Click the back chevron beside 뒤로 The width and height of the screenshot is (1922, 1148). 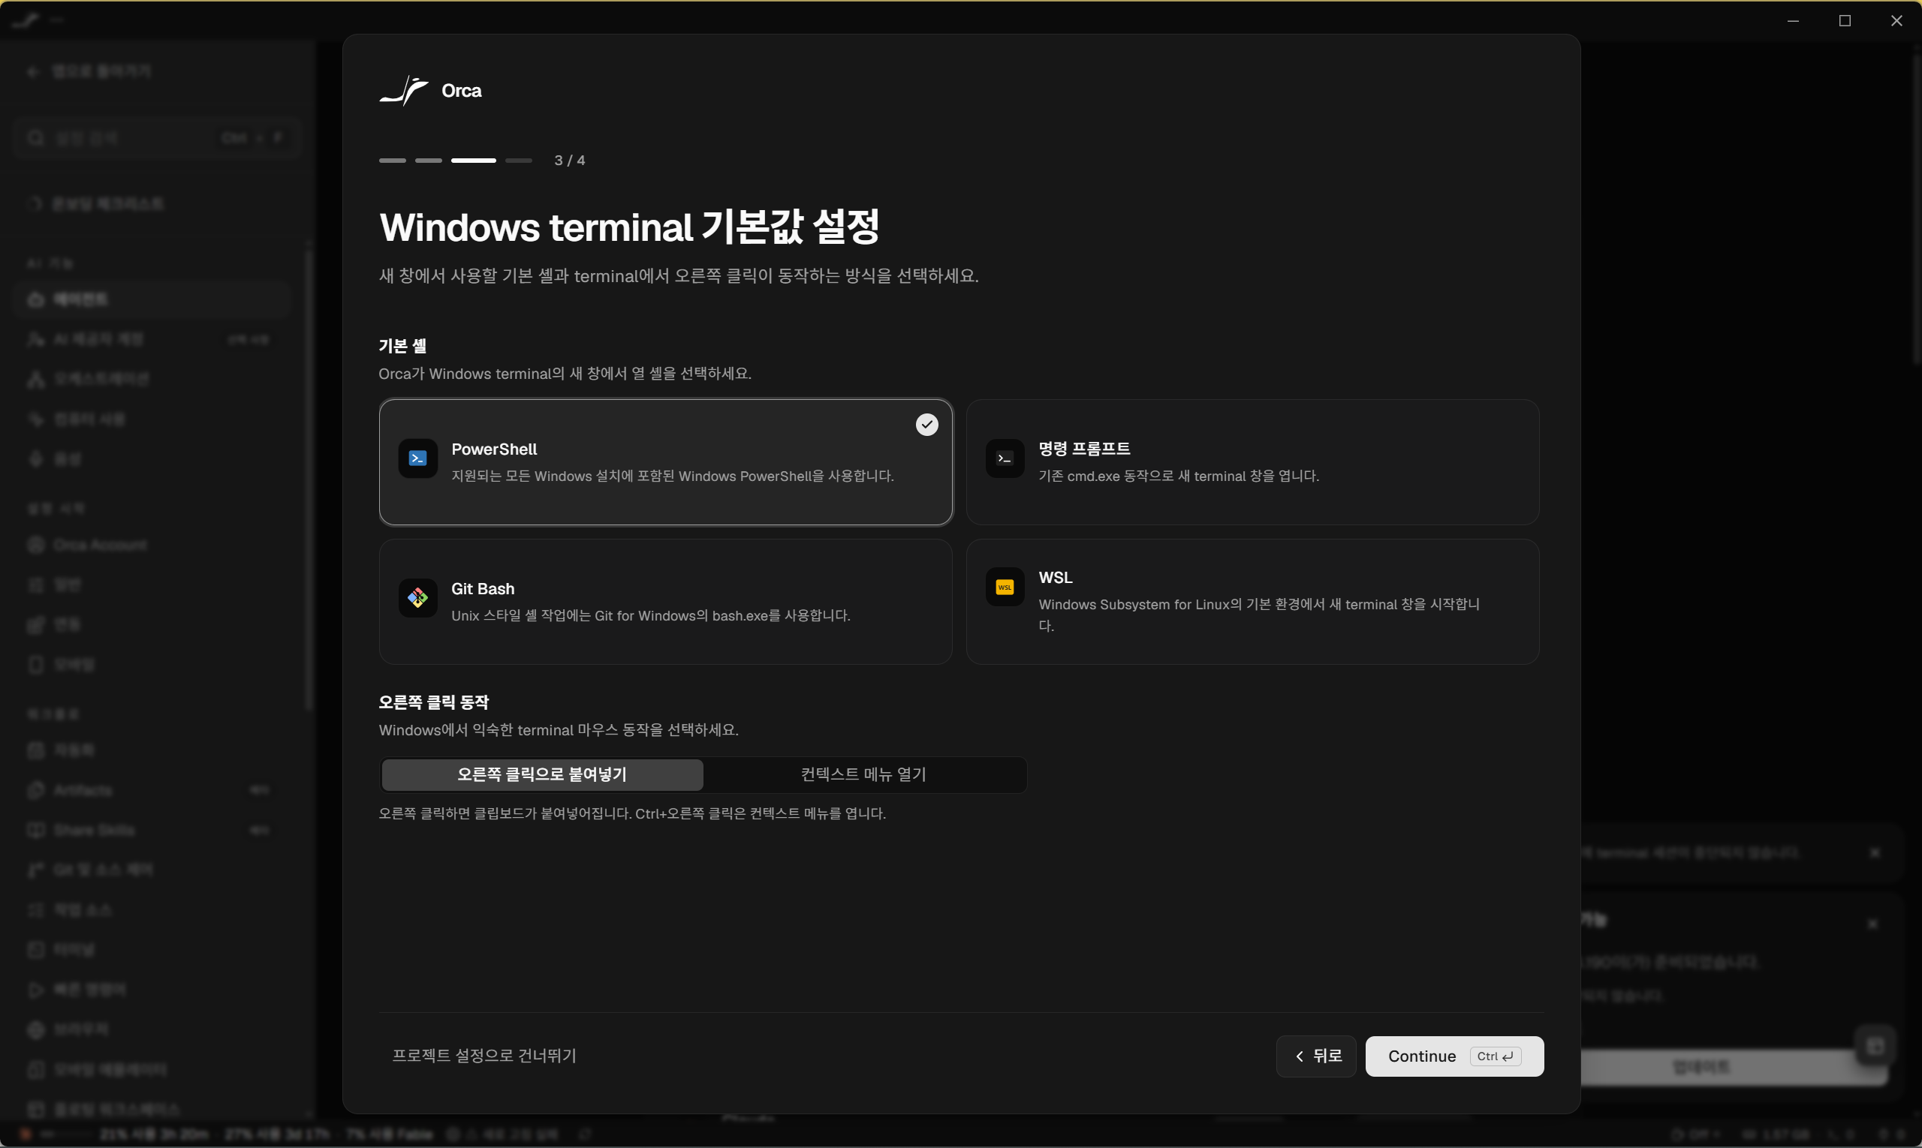point(1300,1056)
